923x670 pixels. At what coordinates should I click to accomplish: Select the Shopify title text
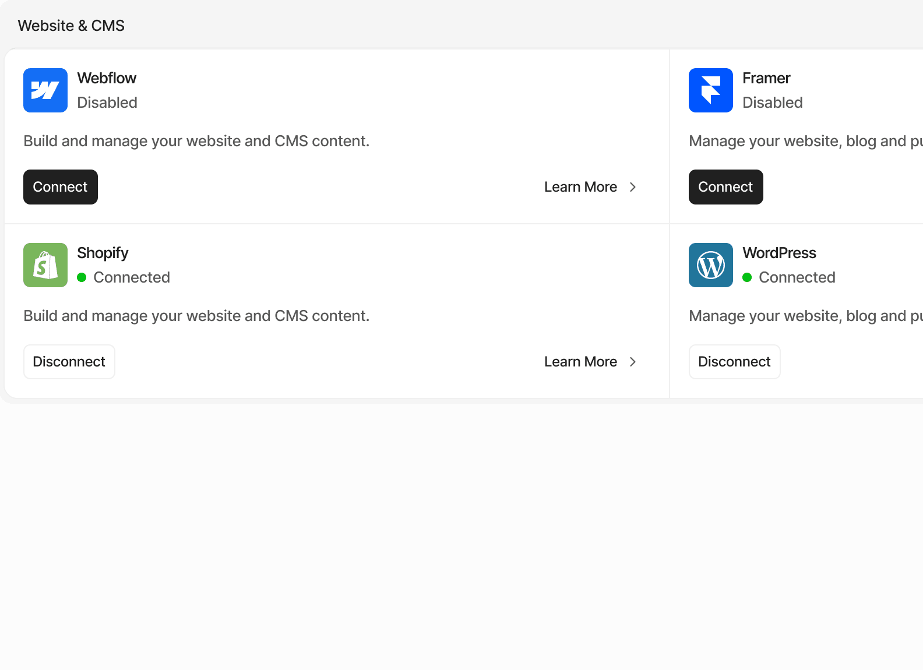click(x=103, y=253)
